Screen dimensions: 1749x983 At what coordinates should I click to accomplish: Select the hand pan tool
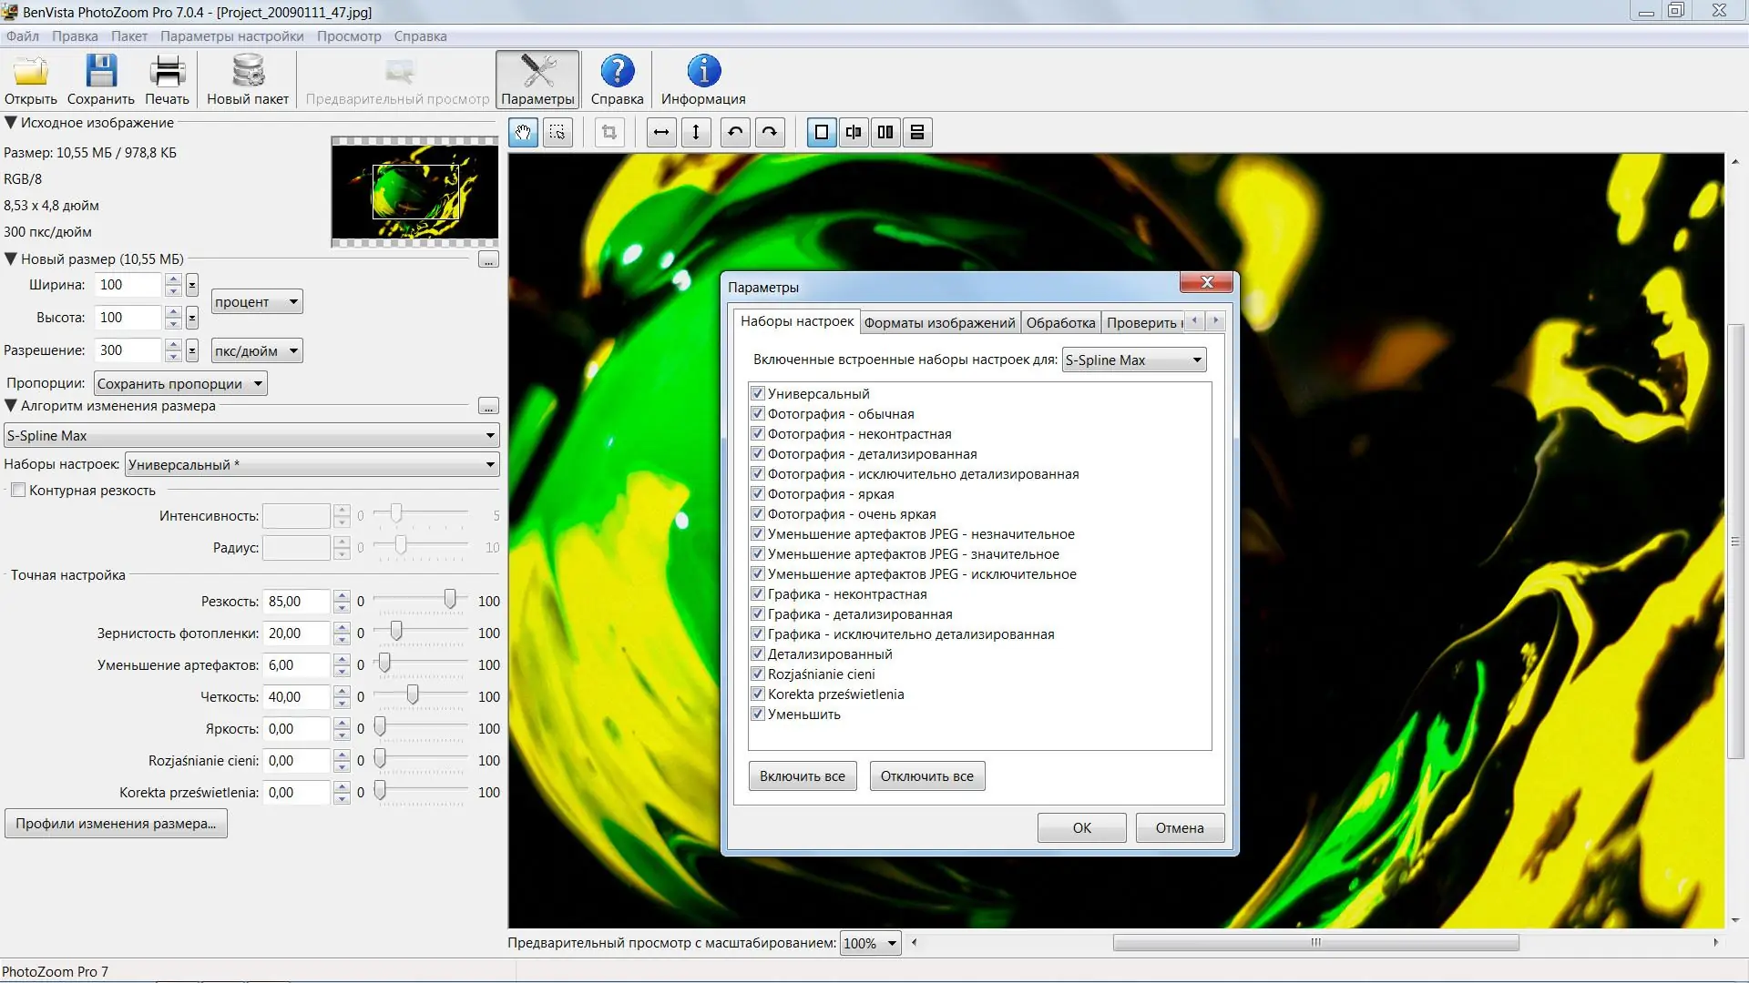click(x=523, y=133)
